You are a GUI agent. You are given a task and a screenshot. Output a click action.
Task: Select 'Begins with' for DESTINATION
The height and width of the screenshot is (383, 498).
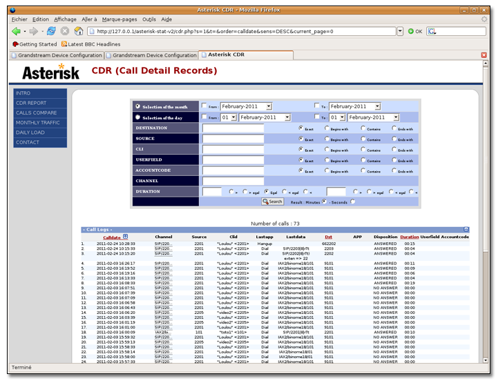click(x=327, y=128)
